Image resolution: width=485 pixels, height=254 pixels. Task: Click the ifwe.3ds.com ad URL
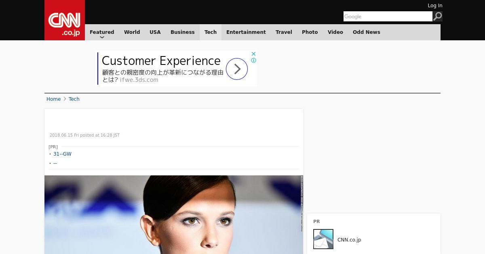pyautogui.click(x=139, y=80)
